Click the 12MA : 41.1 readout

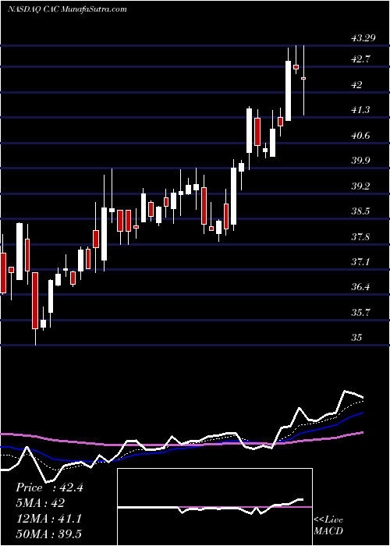point(48,519)
